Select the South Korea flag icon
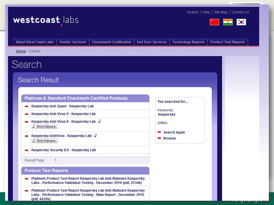 coord(241,22)
